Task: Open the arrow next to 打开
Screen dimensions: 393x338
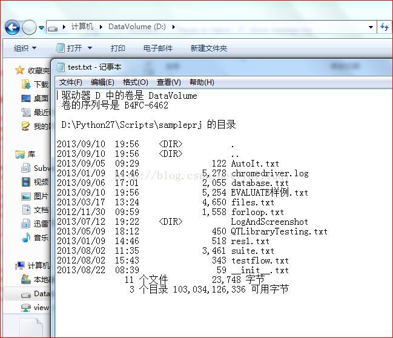Action: (90, 48)
